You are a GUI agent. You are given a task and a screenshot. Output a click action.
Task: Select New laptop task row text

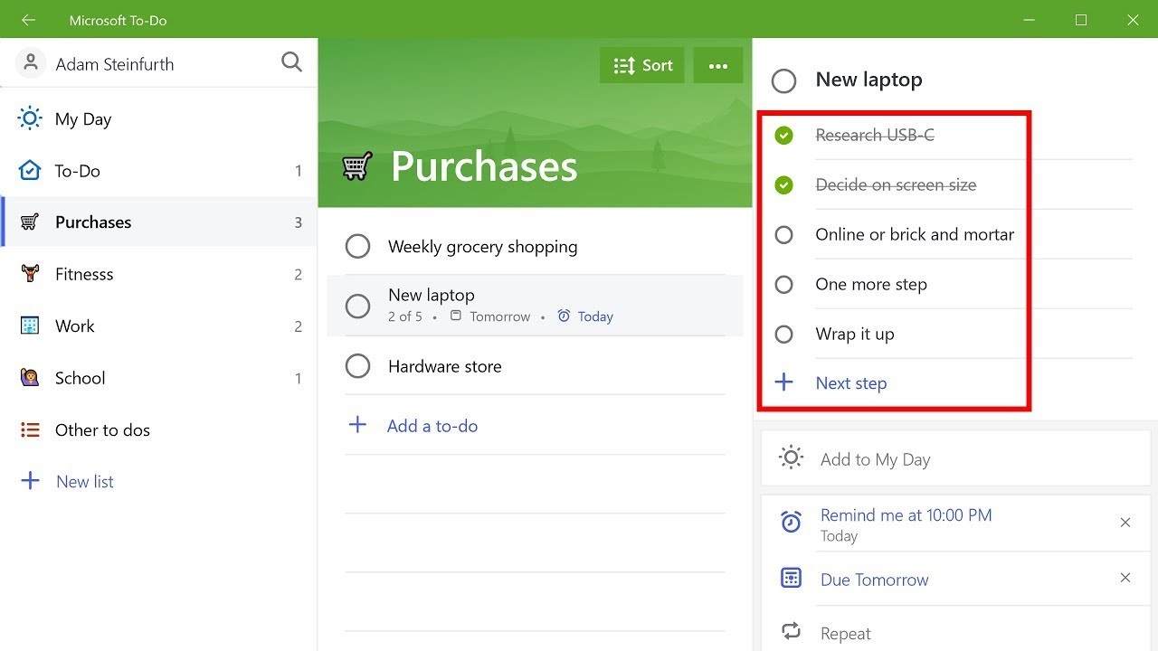(x=431, y=295)
